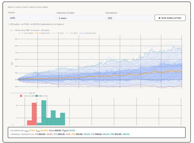The width and height of the screenshot is (194, 143).
Task: Click the 'Terminal Distribution' heading
Action: pos(19,93)
